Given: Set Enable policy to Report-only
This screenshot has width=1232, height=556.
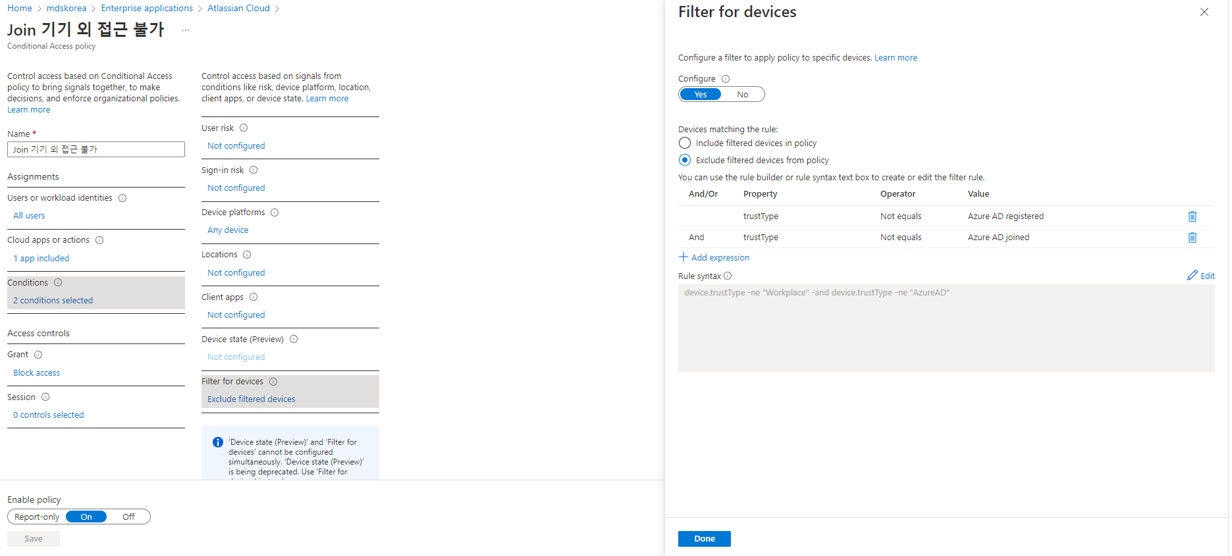Looking at the screenshot, I should [37, 517].
